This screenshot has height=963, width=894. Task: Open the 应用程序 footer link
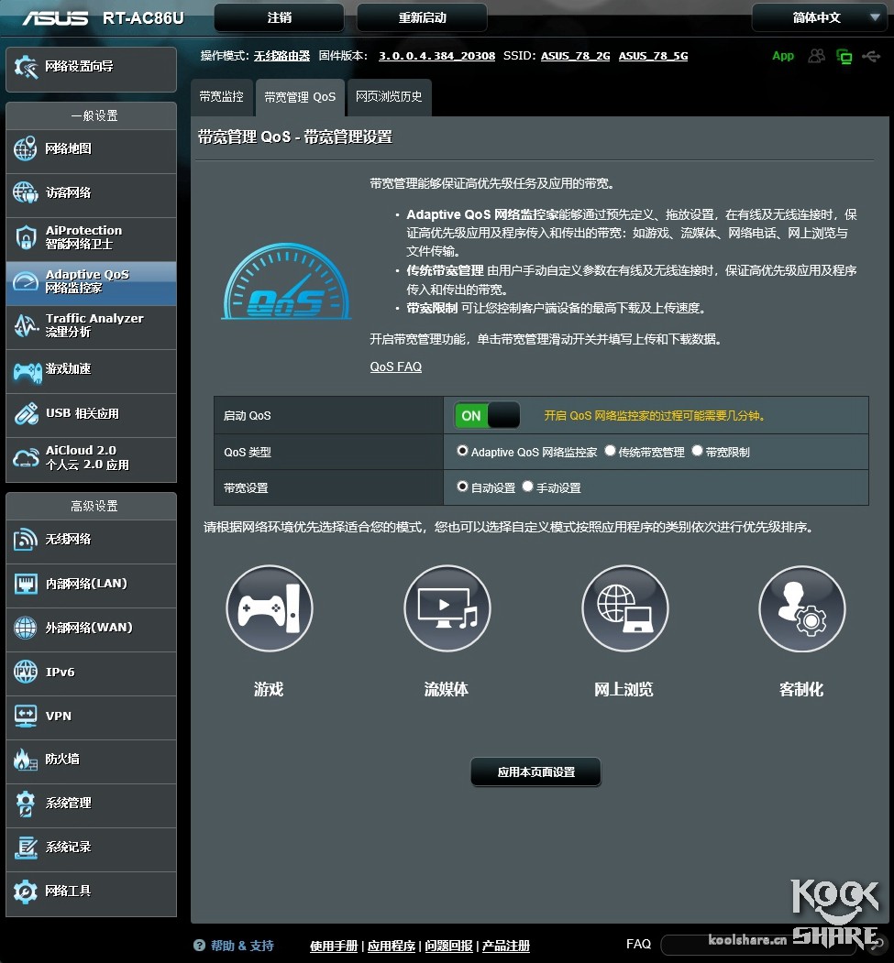coord(392,946)
